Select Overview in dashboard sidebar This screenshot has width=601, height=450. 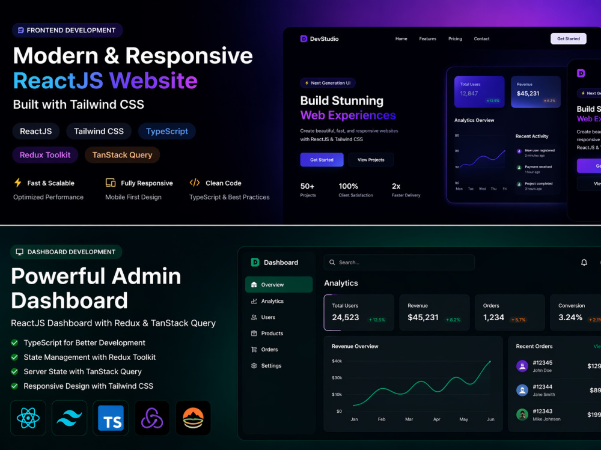tap(279, 284)
